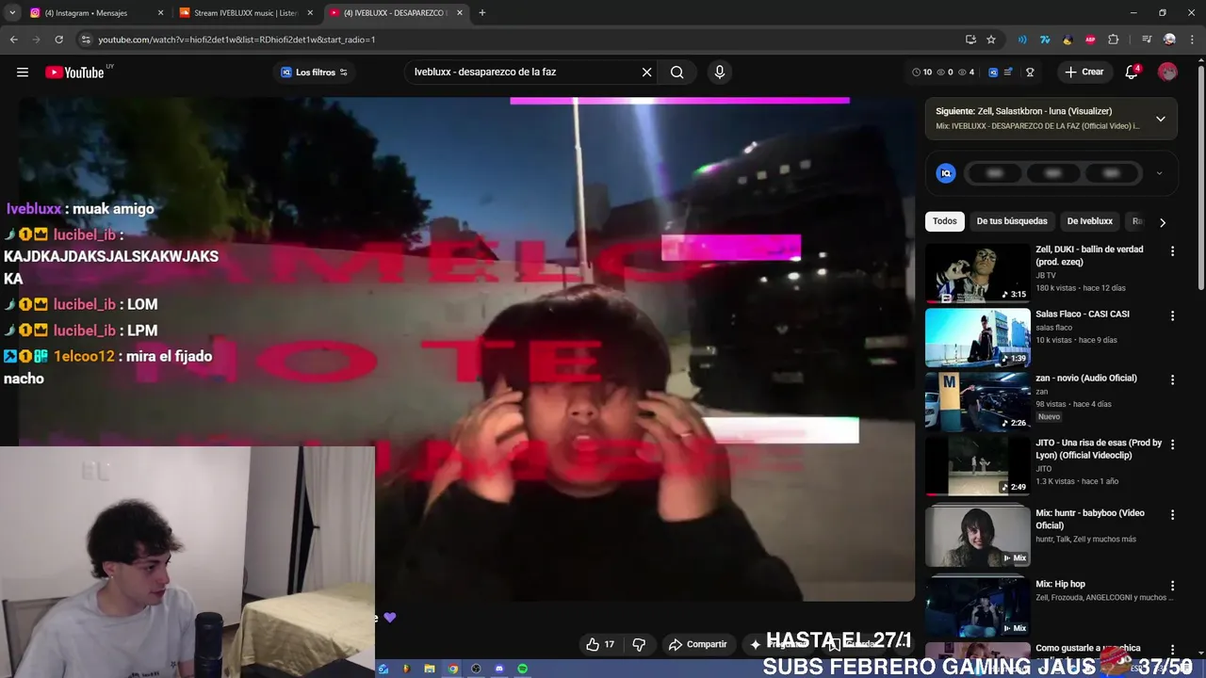Click the trophy icon in YouTube header
The width and height of the screenshot is (1206, 678).
tap(1030, 73)
